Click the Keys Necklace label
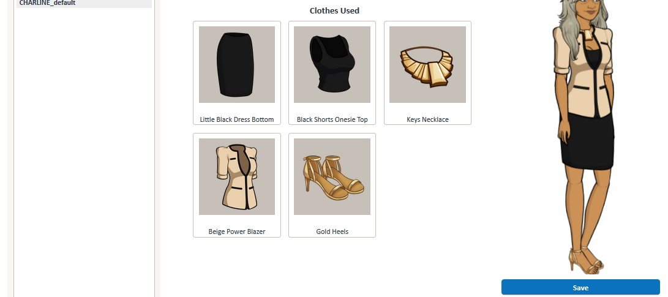This screenshot has height=297, width=668. (x=428, y=119)
